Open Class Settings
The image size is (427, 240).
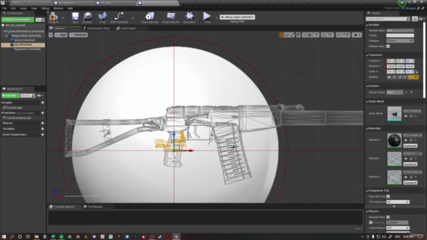[x=149, y=18]
